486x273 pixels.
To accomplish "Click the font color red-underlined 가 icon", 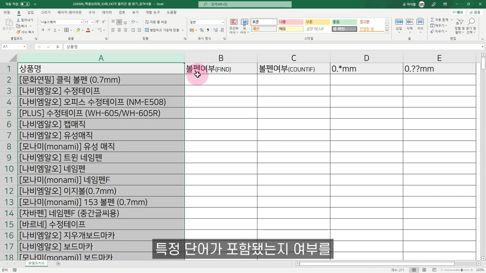I will 88,30.
